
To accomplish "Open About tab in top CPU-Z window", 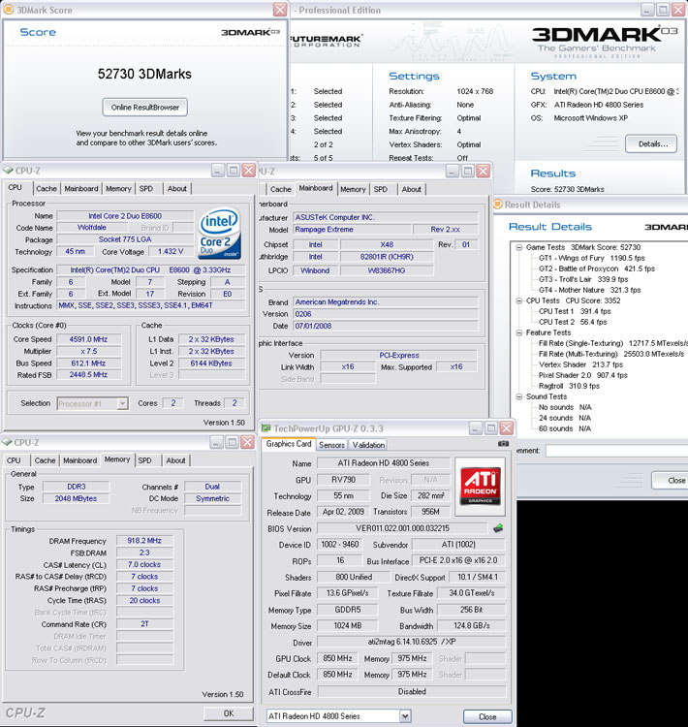I will pyautogui.click(x=177, y=189).
